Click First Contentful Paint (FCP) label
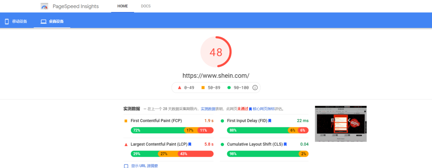Viewport: 432px width, 168px height. click(x=156, y=121)
